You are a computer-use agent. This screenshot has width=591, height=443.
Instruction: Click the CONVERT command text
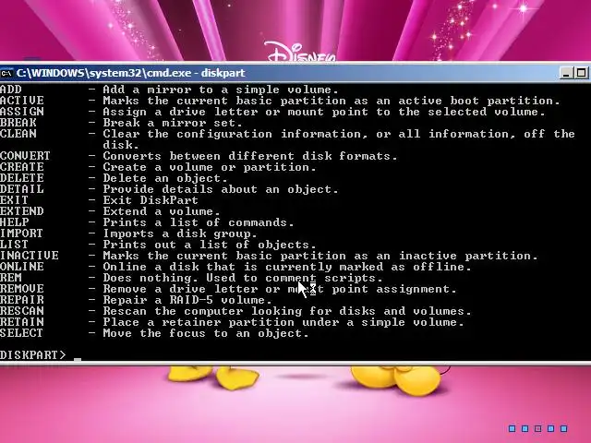point(25,156)
